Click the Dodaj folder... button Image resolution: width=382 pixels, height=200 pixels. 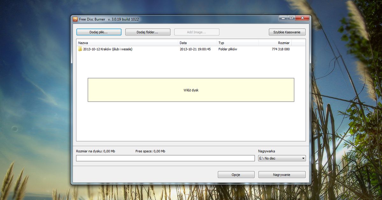coord(148,32)
